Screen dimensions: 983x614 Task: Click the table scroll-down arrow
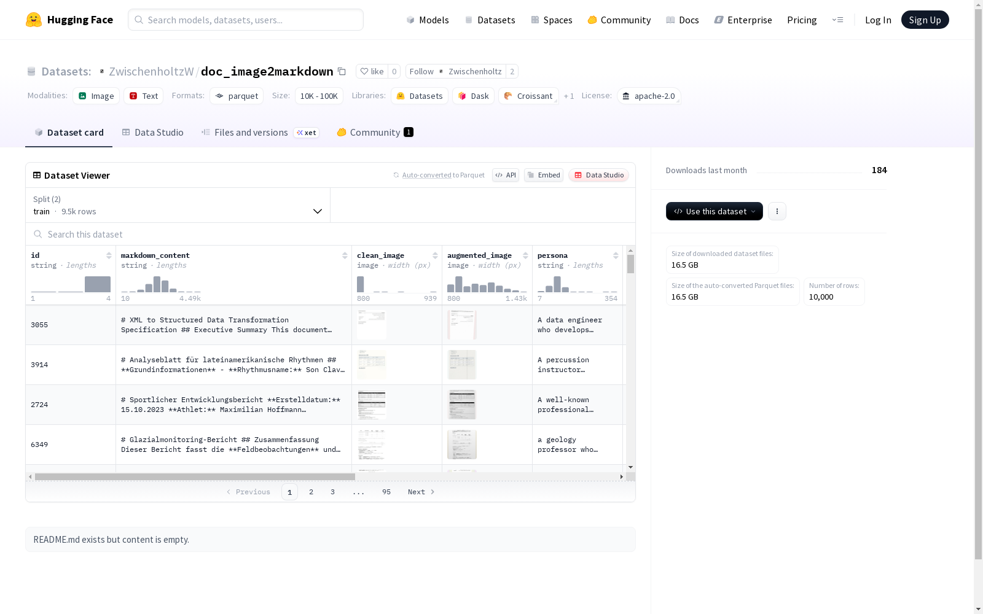(x=630, y=467)
